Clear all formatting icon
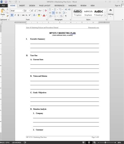 46,10
